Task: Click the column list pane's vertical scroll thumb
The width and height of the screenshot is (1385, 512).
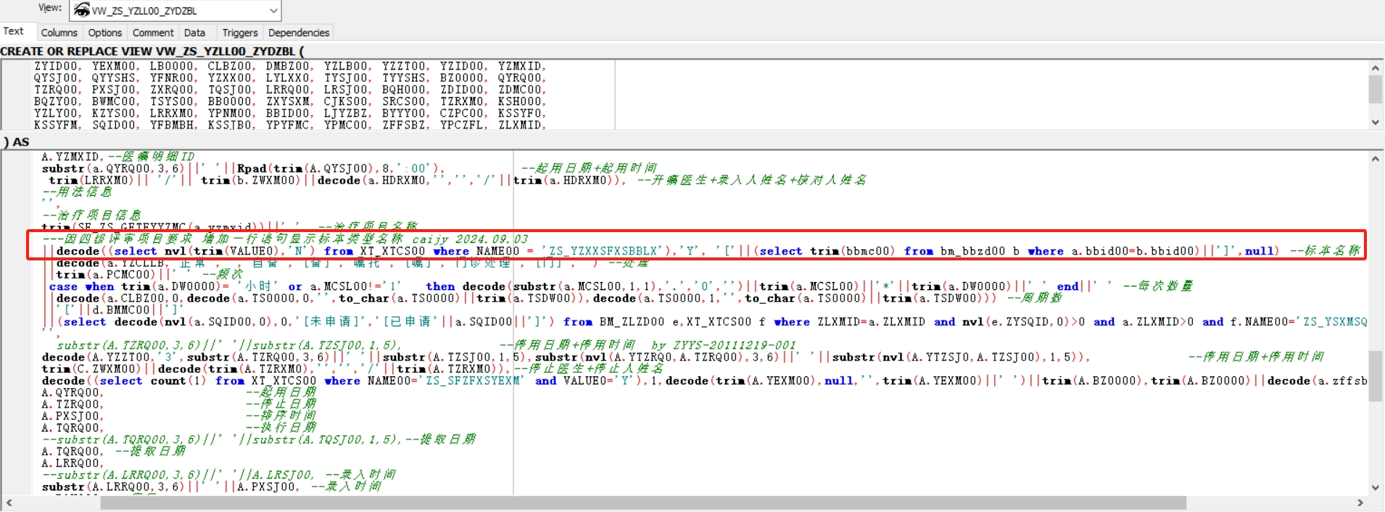Action: point(1375,89)
